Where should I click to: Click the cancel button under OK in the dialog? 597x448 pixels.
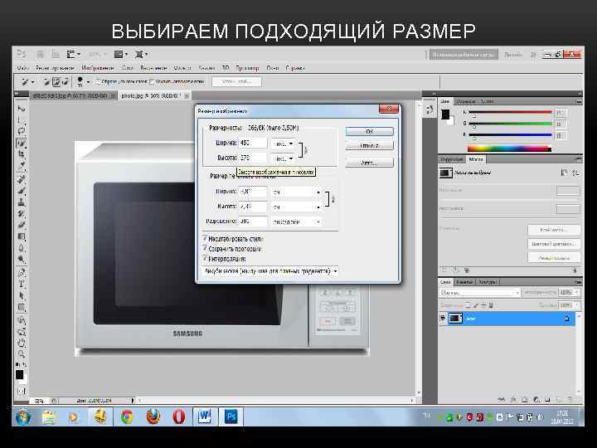click(369, 145)
